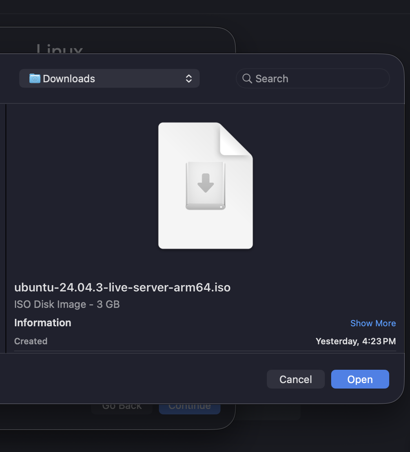Click the Created timestamp "Yesterday, 4:23 PM"

(x=355, y=341)
